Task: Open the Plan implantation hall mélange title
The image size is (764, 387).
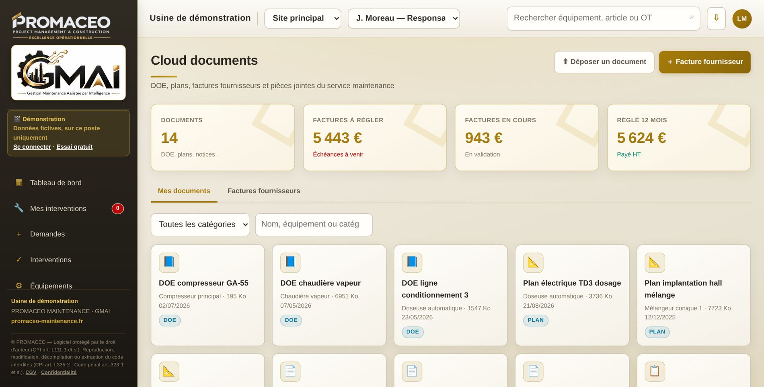Action: coord(683,289)
